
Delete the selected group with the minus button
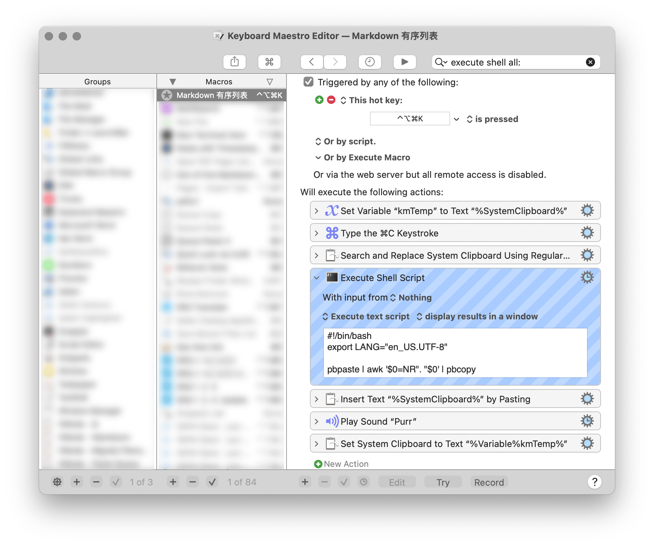(x=96, y=482)
